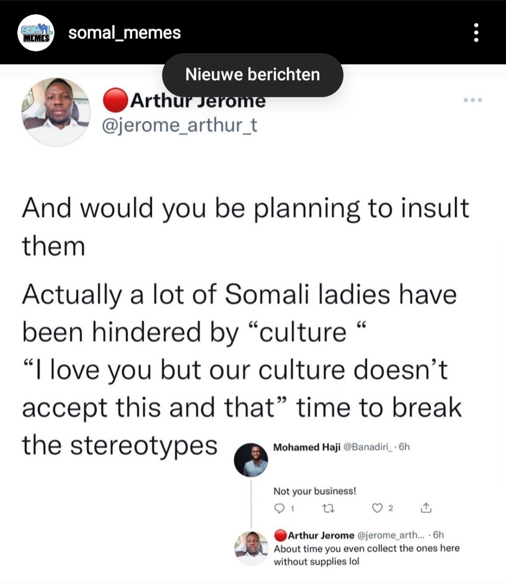
Task: Open the 'About time you even collect' reply
Action: click(x=366, y=555)
